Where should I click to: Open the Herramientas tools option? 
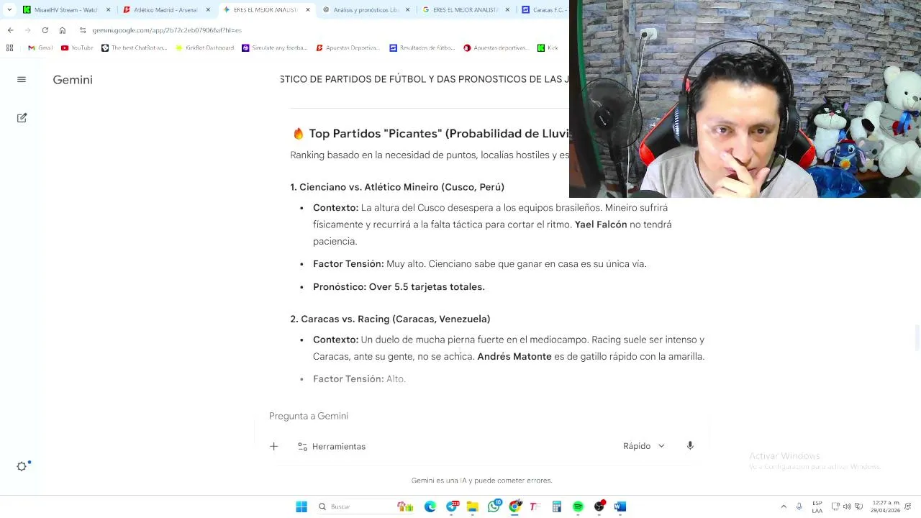(x=332, y=447)
